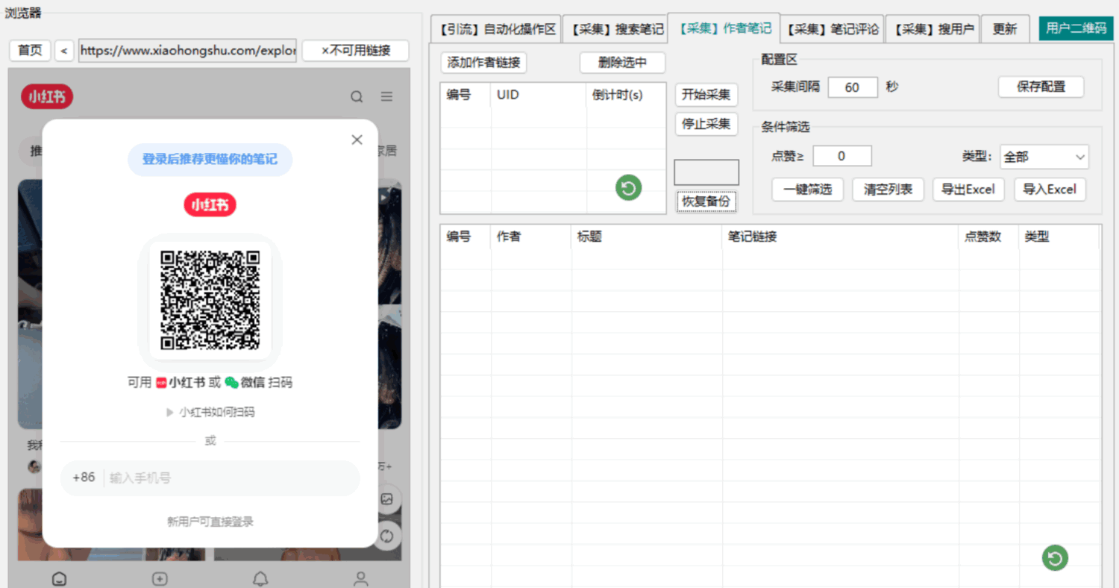The height and width of the screenshot is (588, 1119).
Task: Open the hamburger menu in Xiaohongshu header
Action: click(386, 96)
